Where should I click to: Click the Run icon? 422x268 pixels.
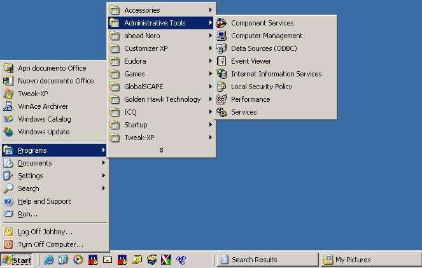8,214
